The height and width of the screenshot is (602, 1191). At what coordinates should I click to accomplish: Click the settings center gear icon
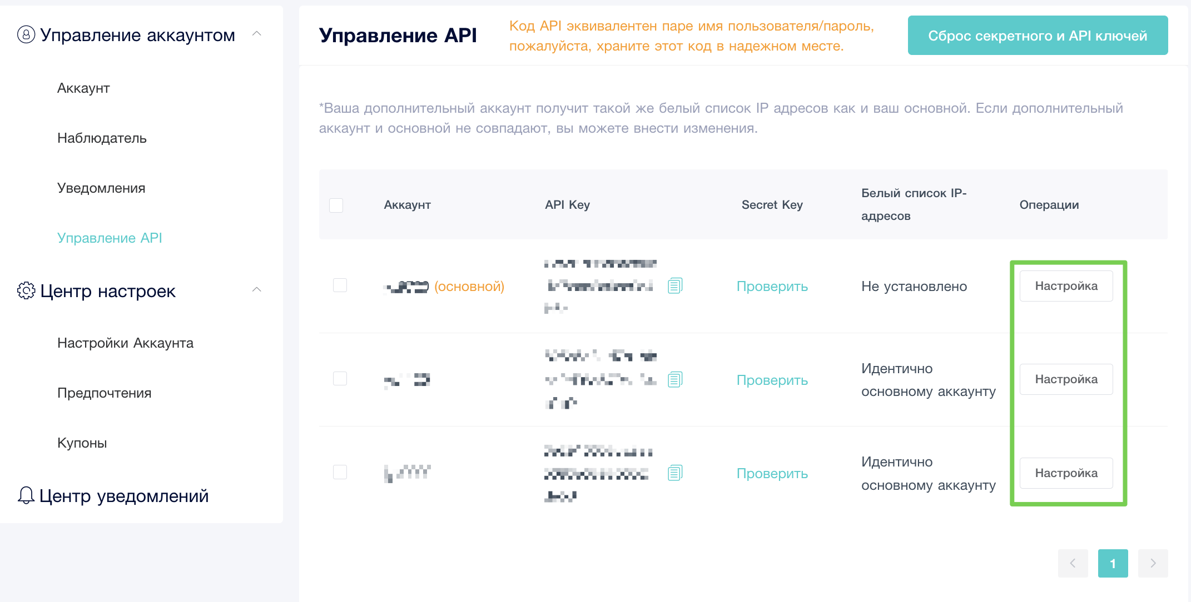pos(26,290)
